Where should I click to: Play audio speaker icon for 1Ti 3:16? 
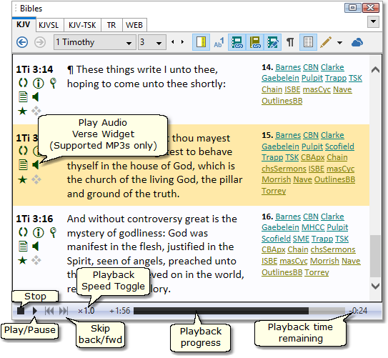point(36,247)
